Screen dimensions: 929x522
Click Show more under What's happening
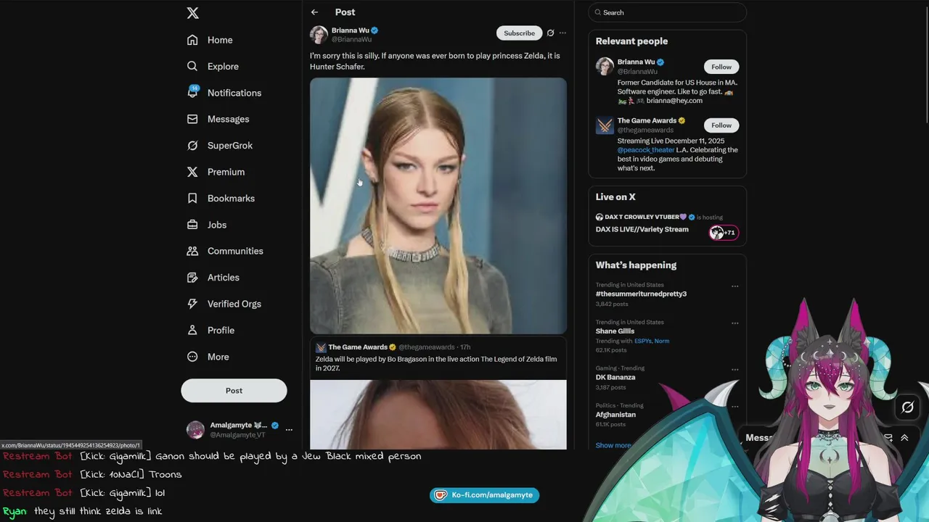(613, 445)
